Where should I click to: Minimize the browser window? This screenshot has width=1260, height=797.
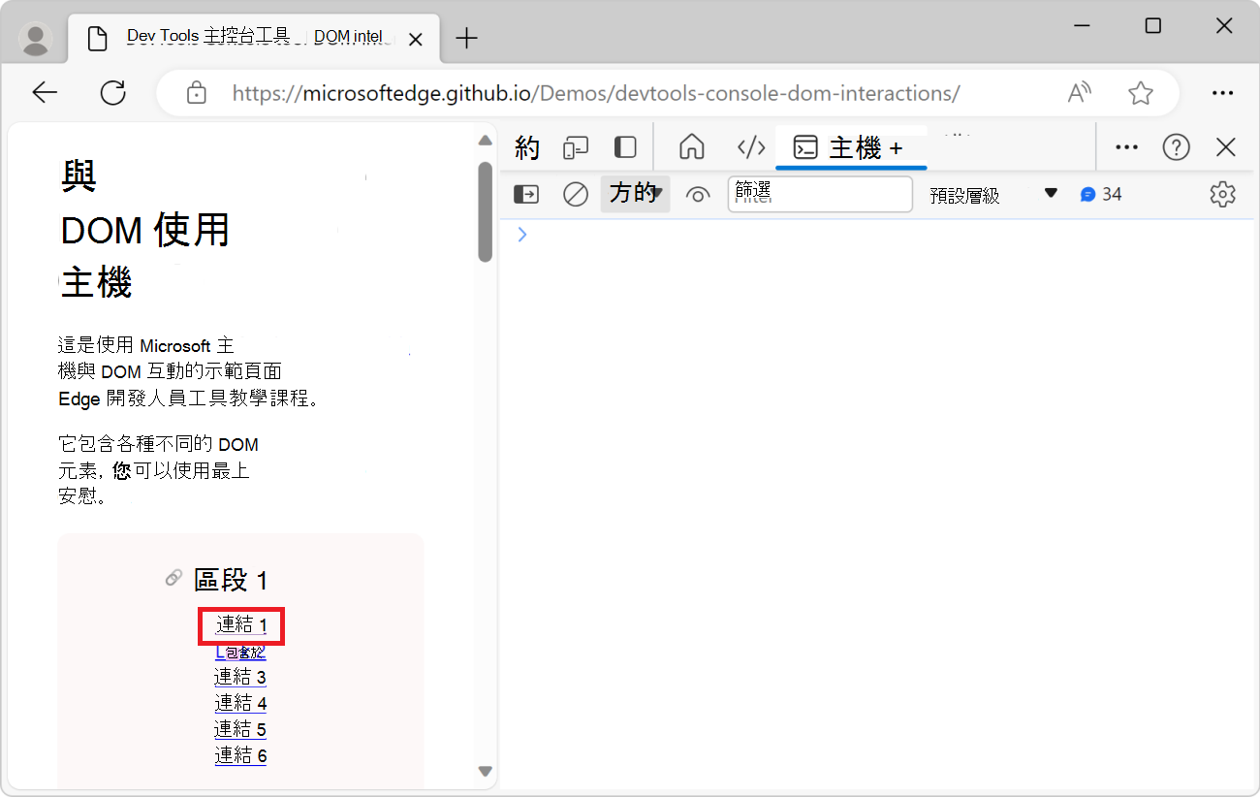click(x=1081, y=26)
